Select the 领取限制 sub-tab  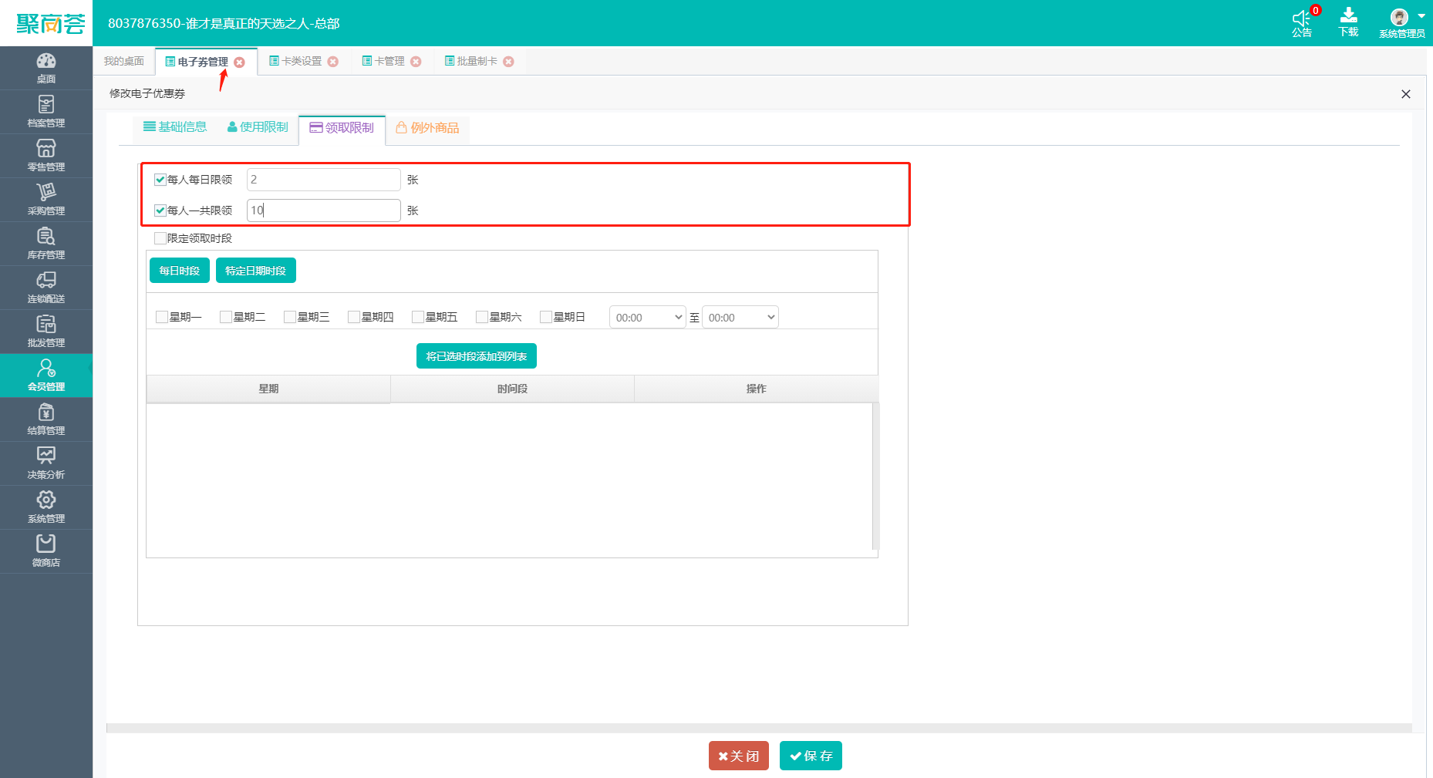tap(342, 128)
